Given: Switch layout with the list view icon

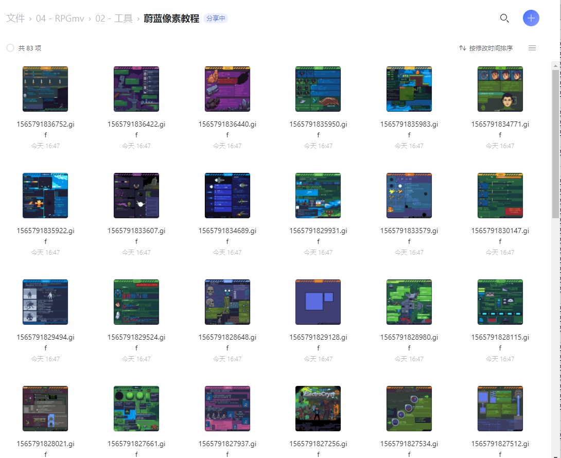Looking at the screenshot, I should [532, 48].
